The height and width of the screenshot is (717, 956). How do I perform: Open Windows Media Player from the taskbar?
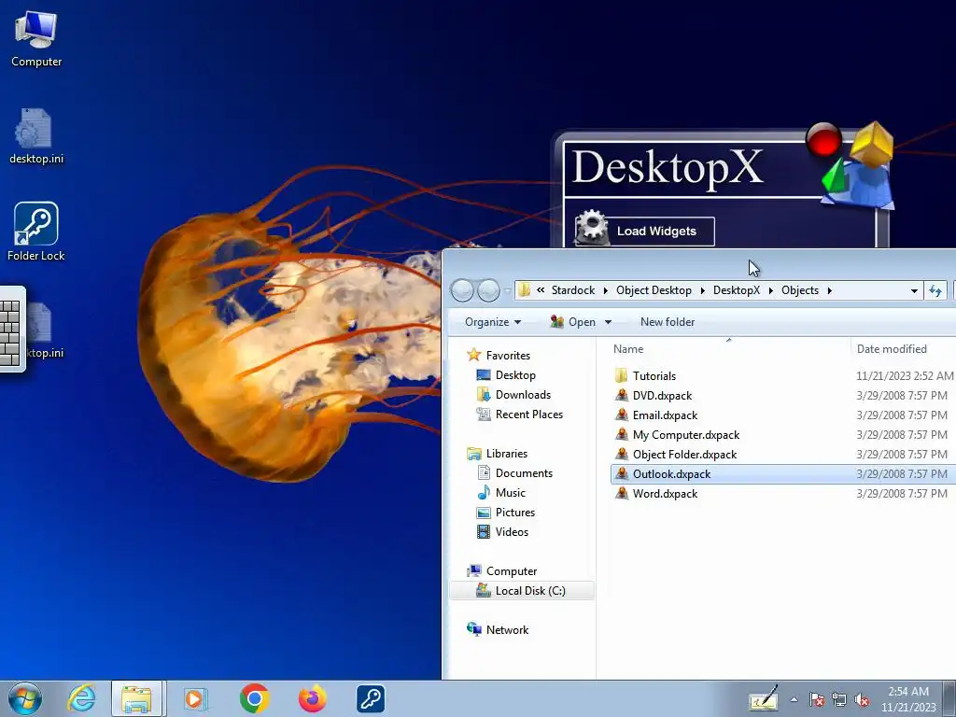196,698
